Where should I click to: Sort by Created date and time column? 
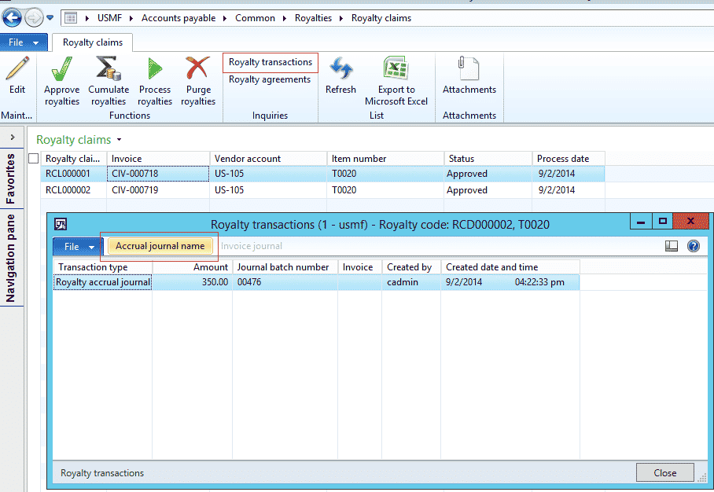[x=510, y=267]
